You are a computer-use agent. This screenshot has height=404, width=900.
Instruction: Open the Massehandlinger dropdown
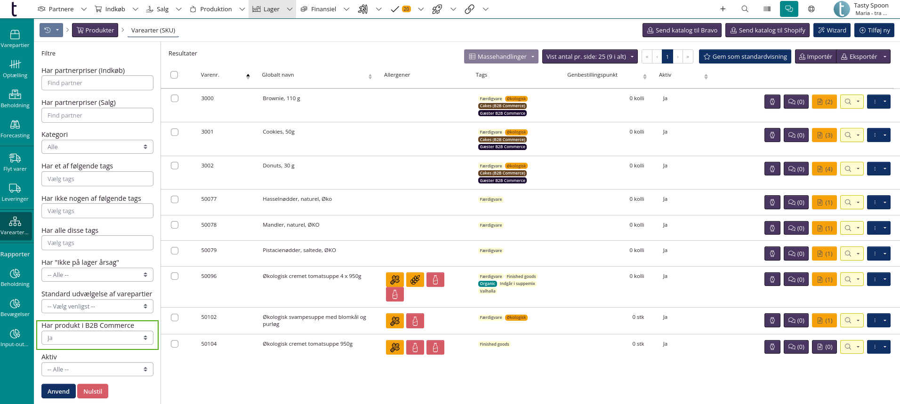(501, 56)
